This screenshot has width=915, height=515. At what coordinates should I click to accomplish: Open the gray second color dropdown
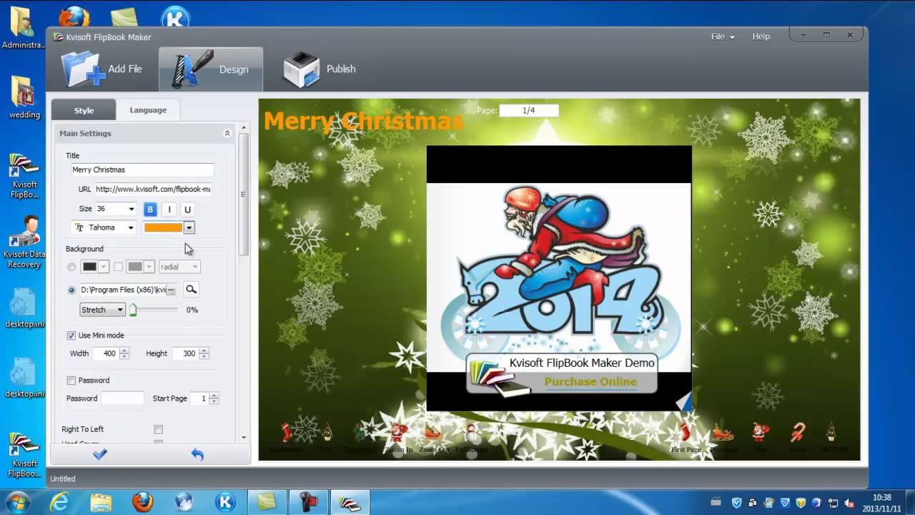[x=149, y=267]
